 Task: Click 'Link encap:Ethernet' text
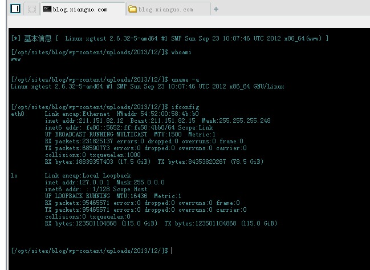[x=78, y=114]
